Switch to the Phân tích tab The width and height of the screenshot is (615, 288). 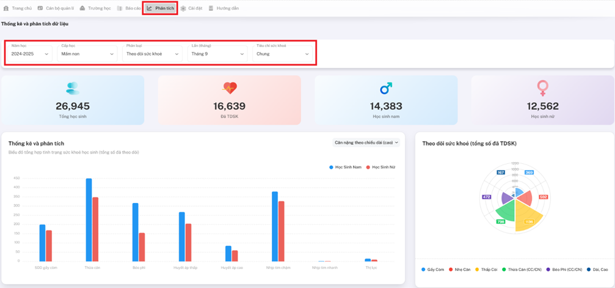point(160,9)
